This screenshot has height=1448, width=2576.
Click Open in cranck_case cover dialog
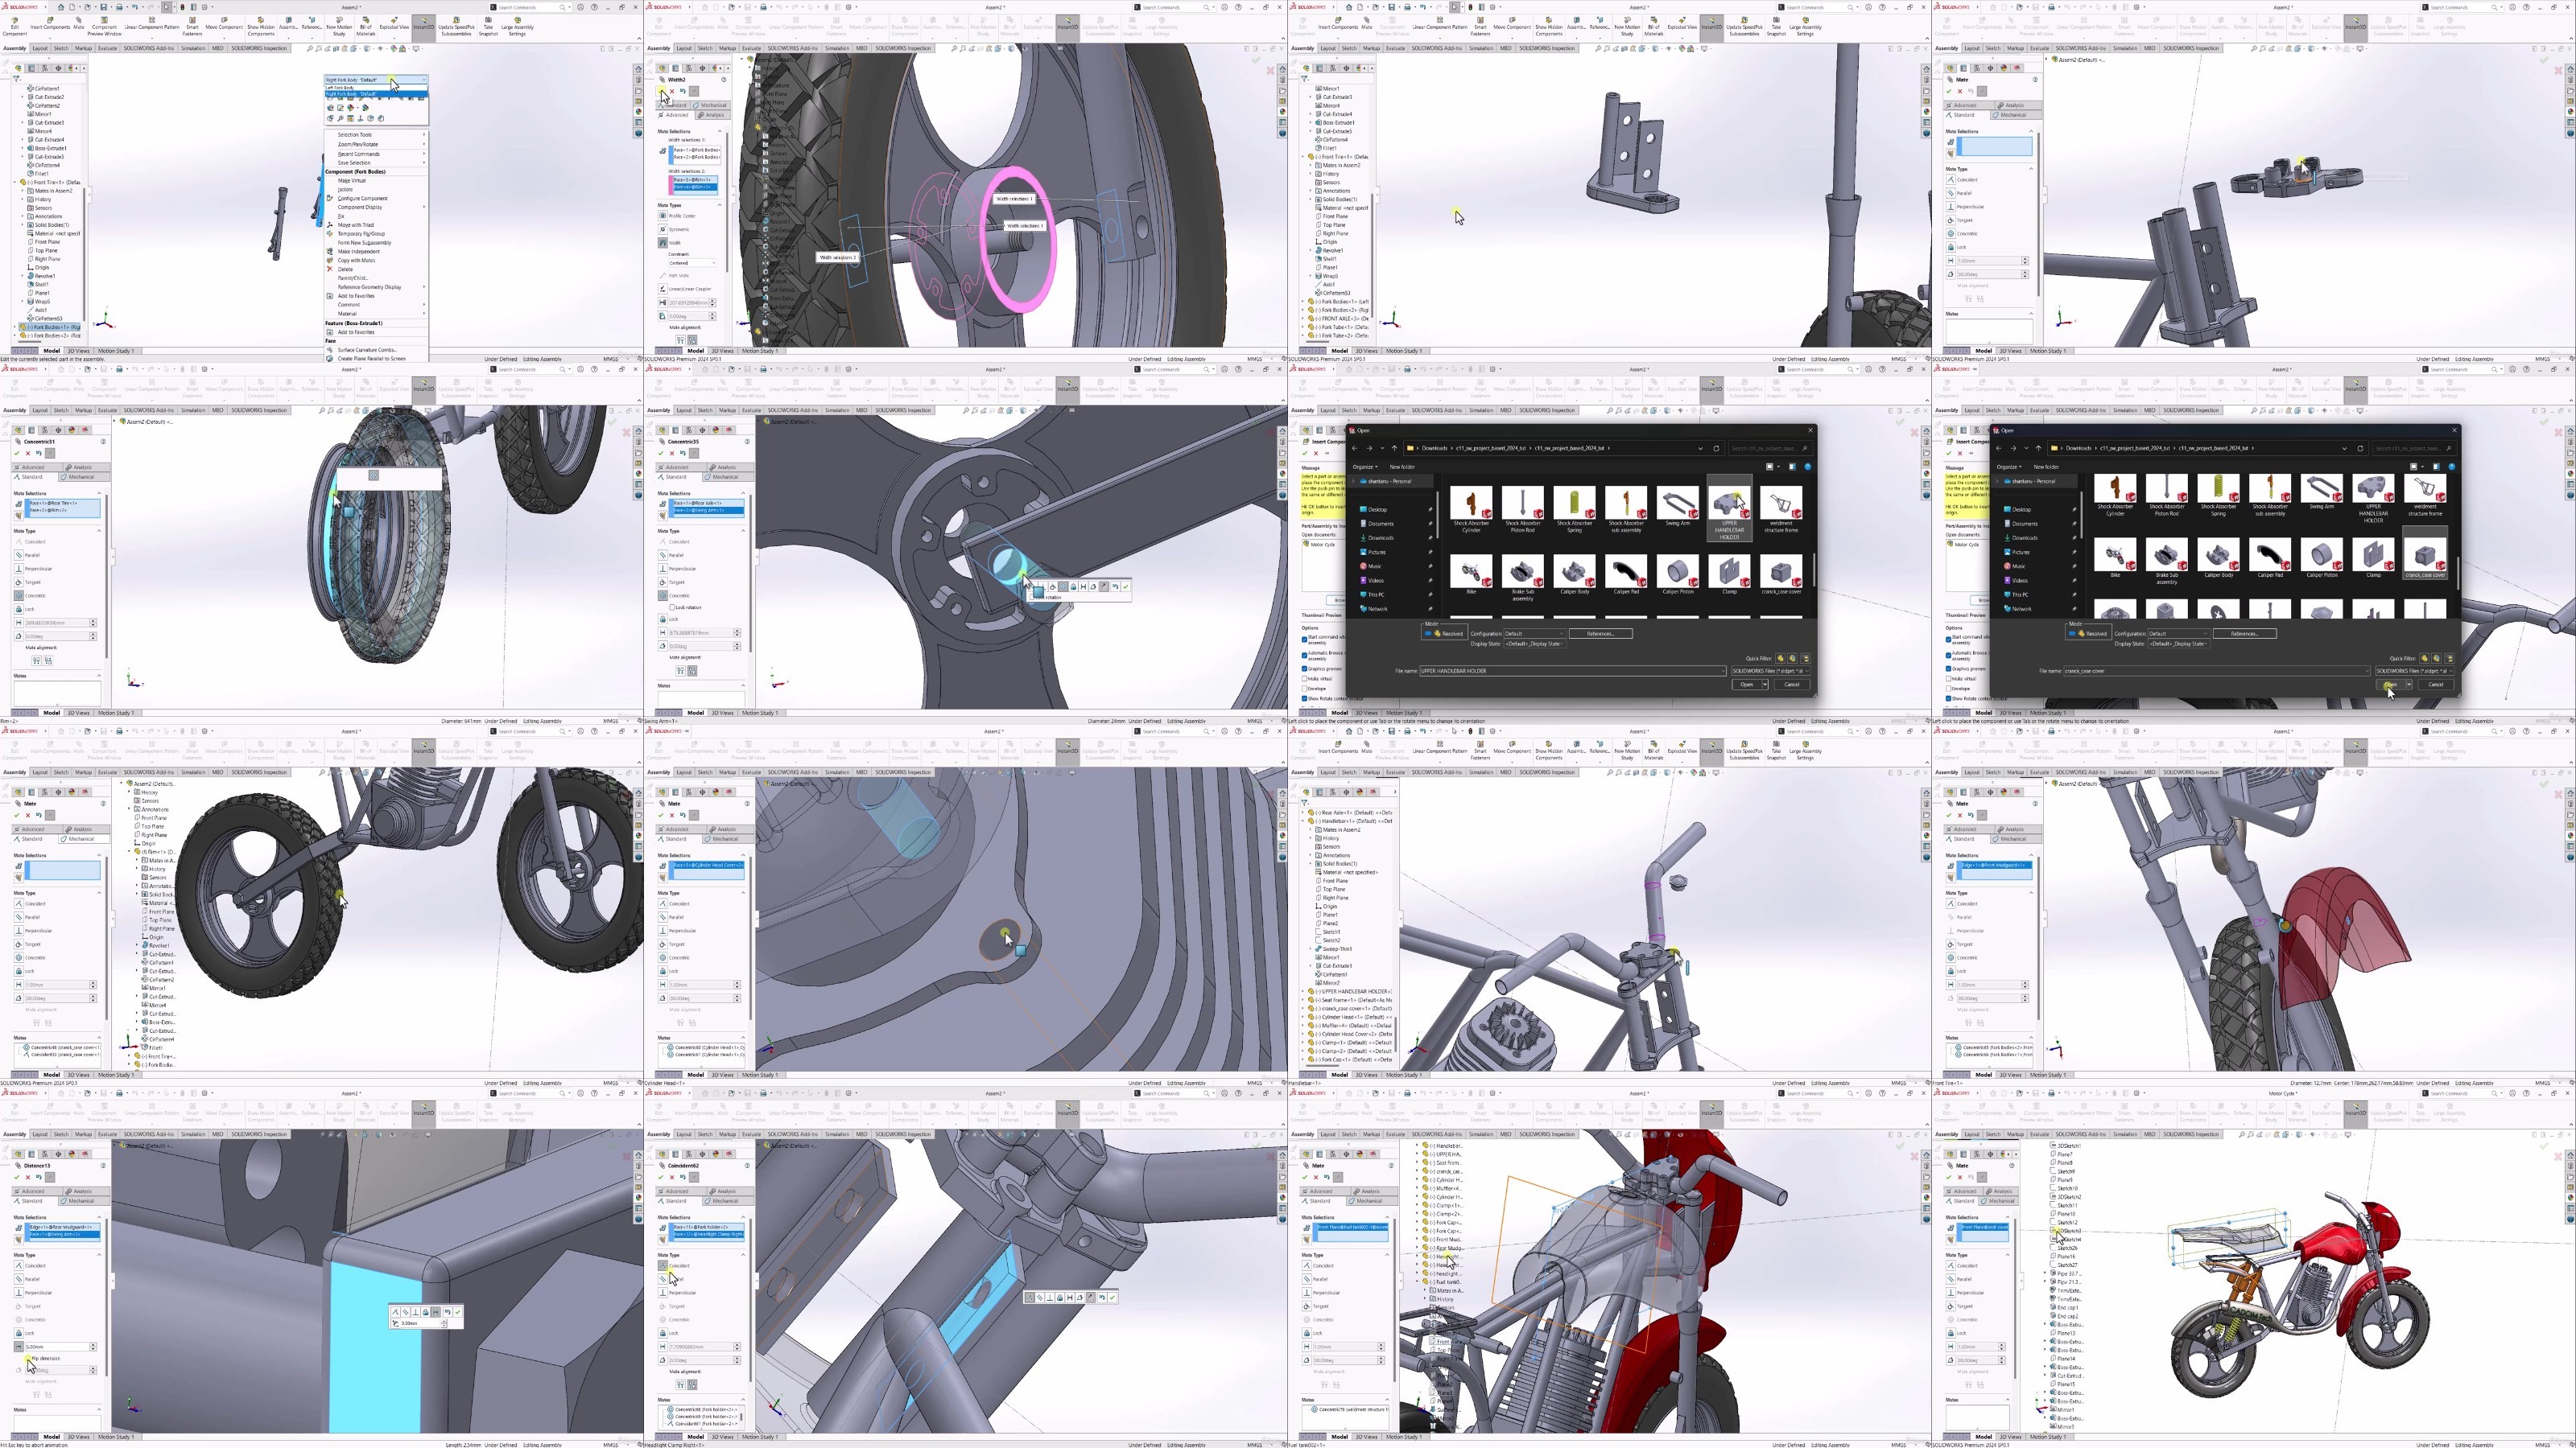pos(2391,685)
